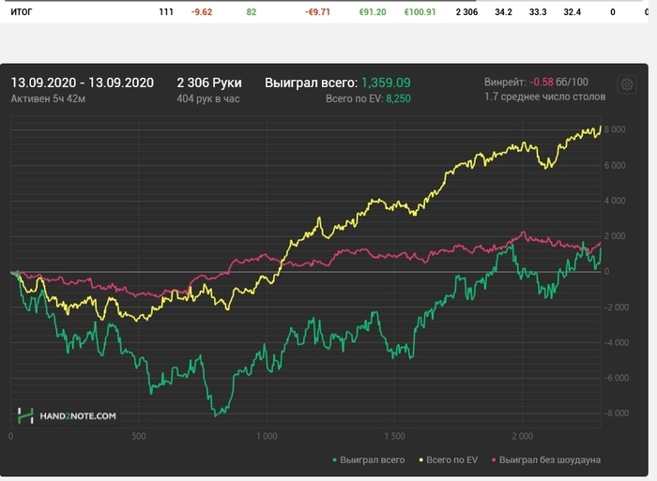
Task: Click '1.7 среднее число столов' text
Action: pos(544,97)
